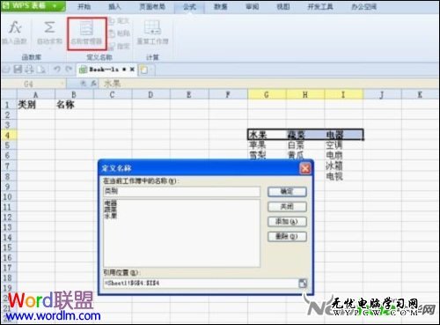The width and height of the screenshot is (440, 325).
Task: Select cell H4 containing 蔬菜
Action: (305, 135)
